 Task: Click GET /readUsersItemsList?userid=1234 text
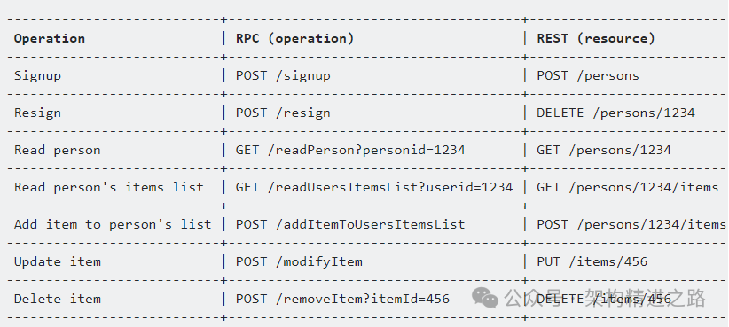[374, 187]
